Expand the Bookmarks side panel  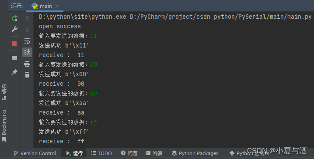tap(4, 126)
